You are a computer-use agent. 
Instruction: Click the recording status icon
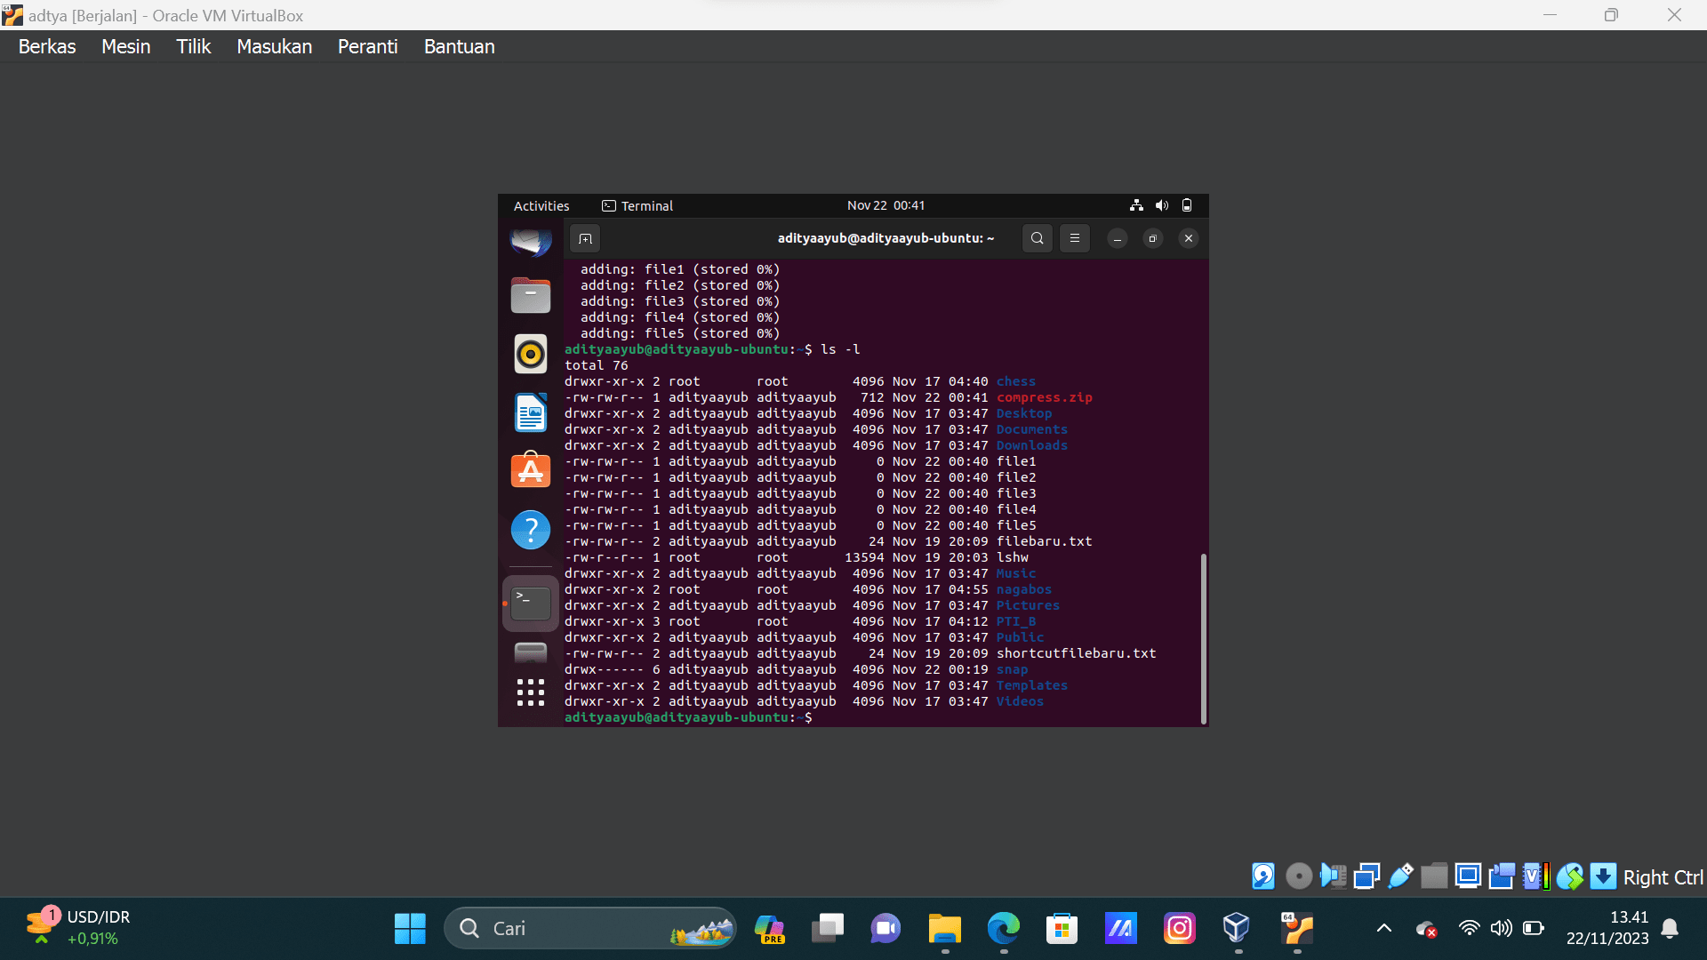pyautogui.click(x=1502, y=876)
